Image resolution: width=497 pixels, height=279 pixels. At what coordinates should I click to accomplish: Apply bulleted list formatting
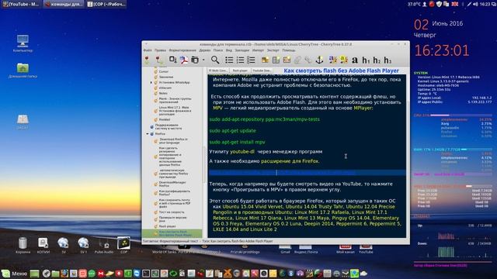[229, 60]
